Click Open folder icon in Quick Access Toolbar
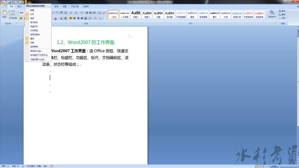The height and width of the screenshot is (168, 299). [21, 2]
